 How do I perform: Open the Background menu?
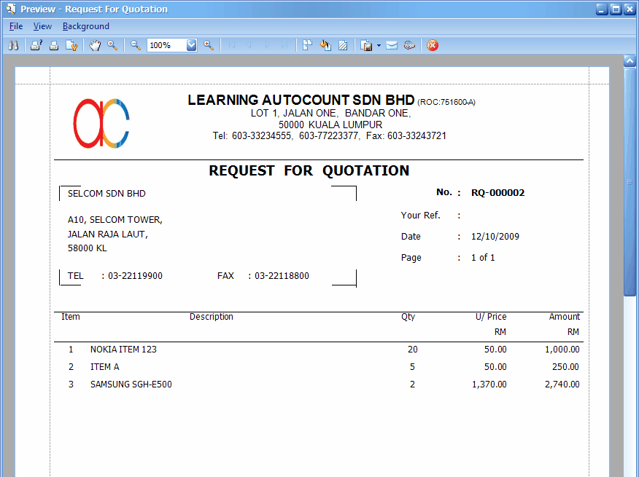coord(85,26)
